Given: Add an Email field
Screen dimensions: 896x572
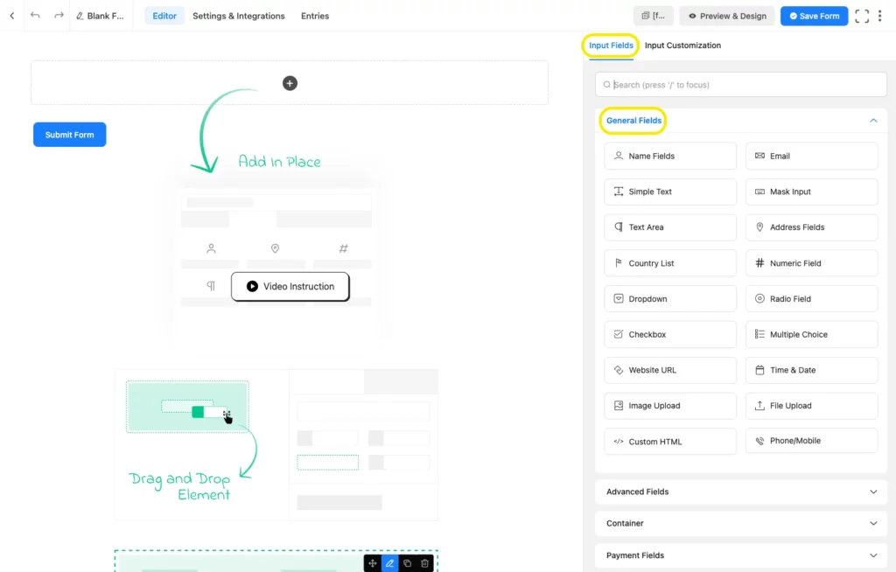Looking at the screenshot, I should tap(811, 156).
